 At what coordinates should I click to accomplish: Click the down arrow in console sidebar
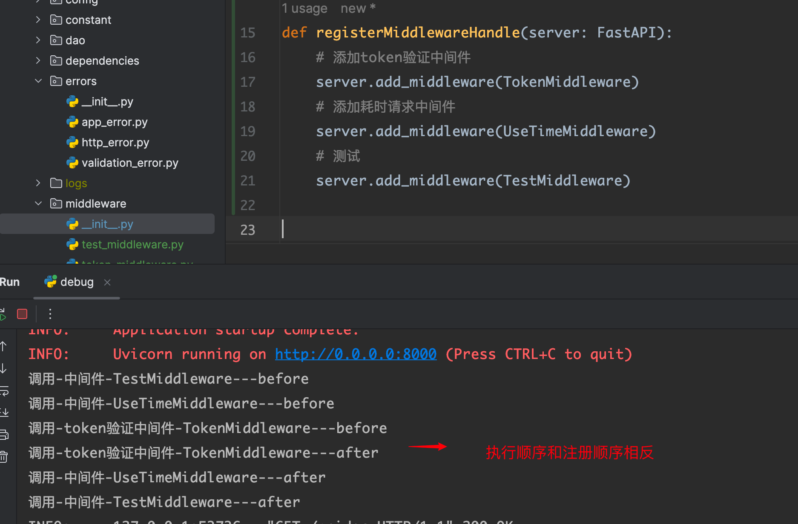coord(3,369)
